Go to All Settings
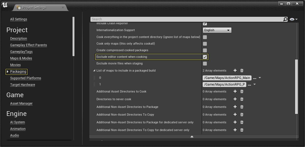The height and width of the screenshot is (147, 305). tap(18, 19)
